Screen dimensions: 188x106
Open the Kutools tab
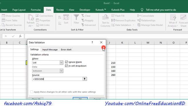[x=101, y=10]
